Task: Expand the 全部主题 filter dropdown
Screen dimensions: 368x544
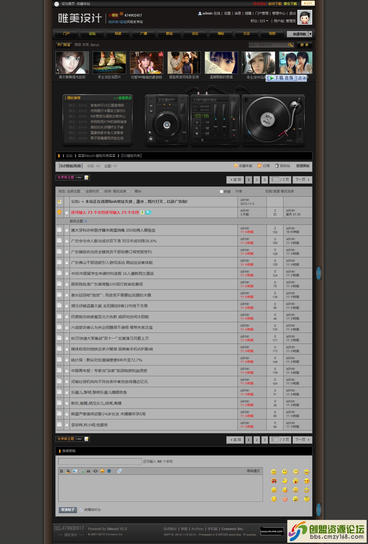Action: (x=75, y=191)
